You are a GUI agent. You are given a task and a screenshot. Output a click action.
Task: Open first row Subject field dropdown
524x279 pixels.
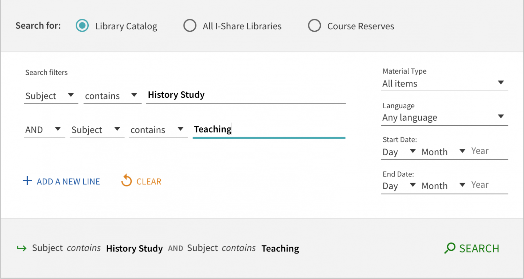click(x=50, y=96)
